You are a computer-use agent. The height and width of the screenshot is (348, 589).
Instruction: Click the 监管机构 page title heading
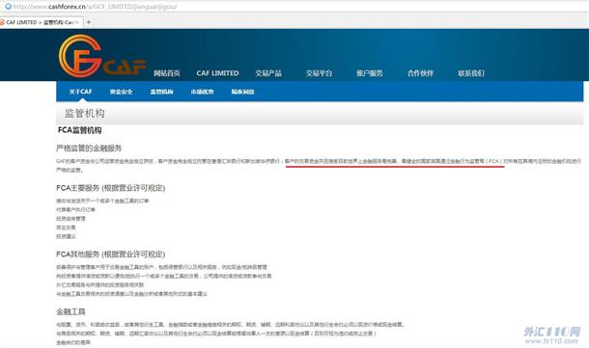tap(85, 113)
